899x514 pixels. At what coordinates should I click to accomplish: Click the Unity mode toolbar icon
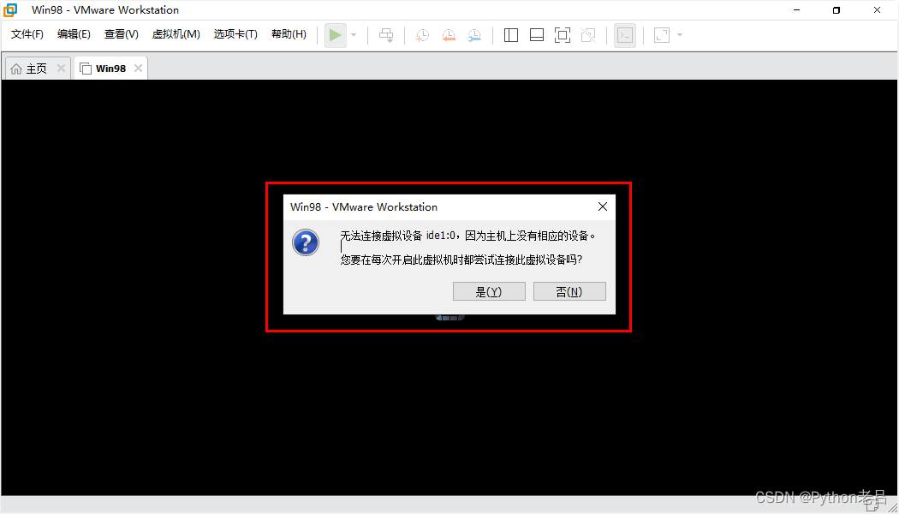(x=588, y=36)
